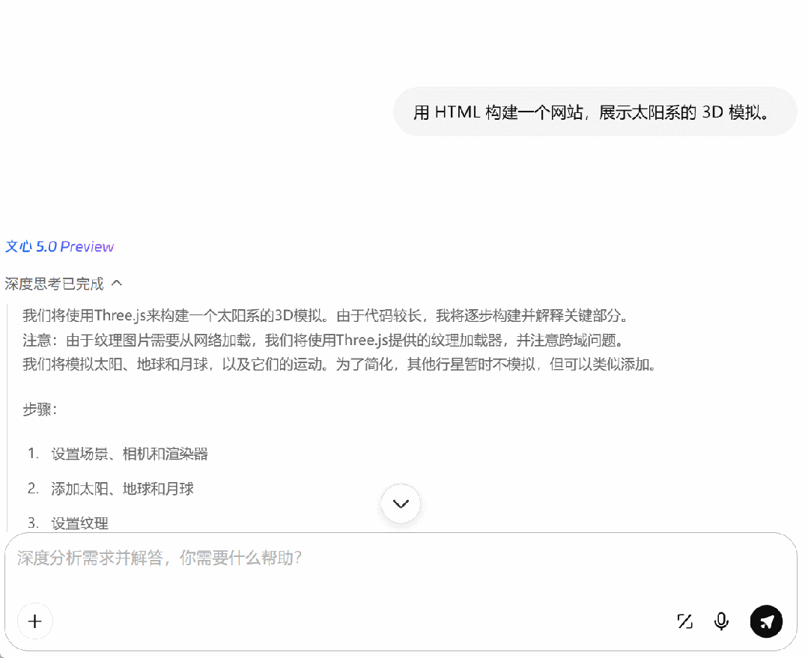808x658 pixels.
Task: Click the plus attachment button
Action: click(x=34, y=621)
